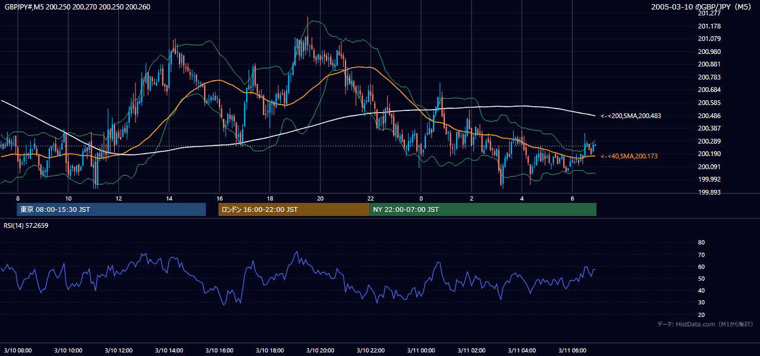Click the 3/10 16:00 time label
The width and height of the screenshot is (760, 356).
point(219,351)
